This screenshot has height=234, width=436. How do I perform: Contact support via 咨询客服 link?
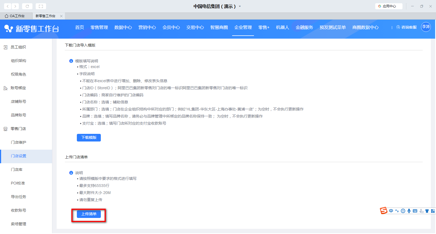pyautogui.click(x=407, y=27)
